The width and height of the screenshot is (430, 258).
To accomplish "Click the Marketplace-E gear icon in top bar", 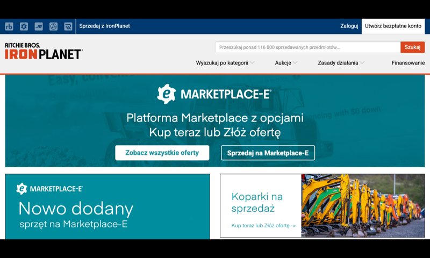I will point(24,26).
